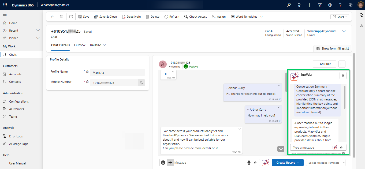Open the advanced find filter icon
365x169 pixels.
click(320, 5)
